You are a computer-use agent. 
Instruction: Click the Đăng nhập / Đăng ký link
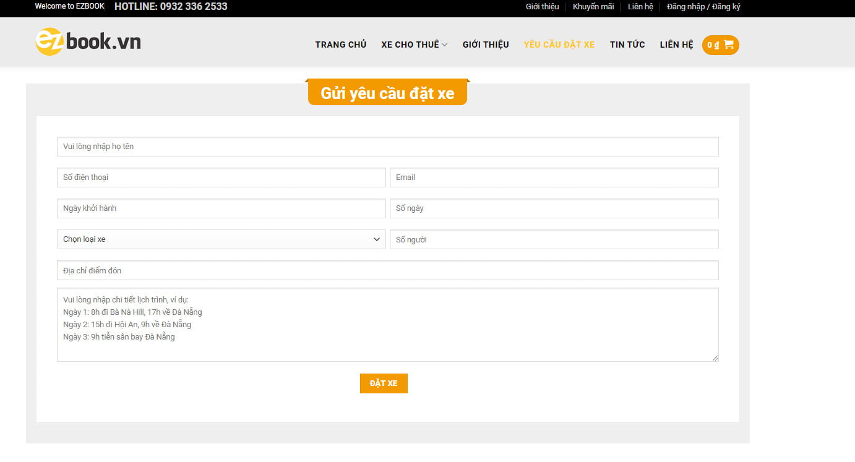point(703,7)
